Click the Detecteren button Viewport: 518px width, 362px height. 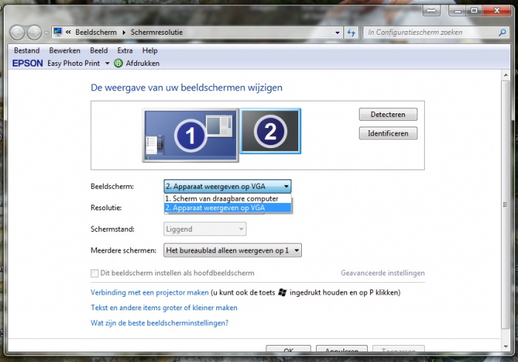point(388,115)
